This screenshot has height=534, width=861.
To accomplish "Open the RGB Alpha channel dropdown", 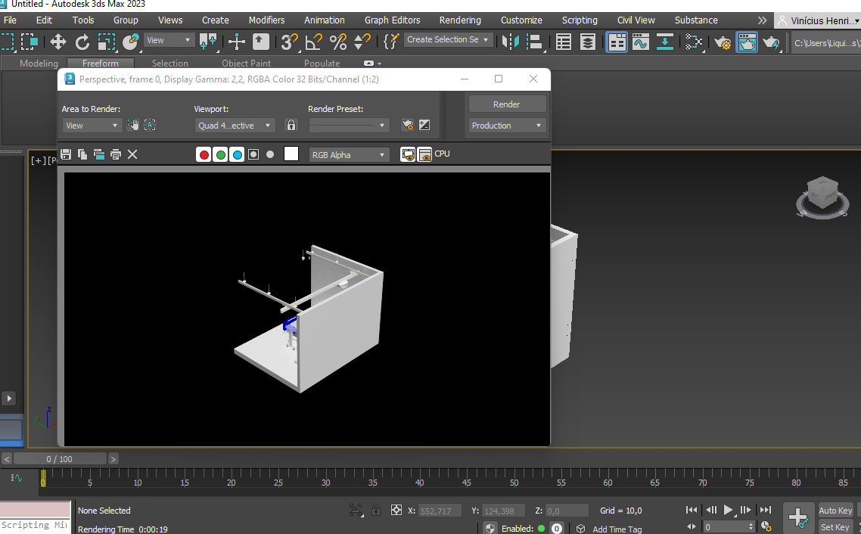I will 350,155.
